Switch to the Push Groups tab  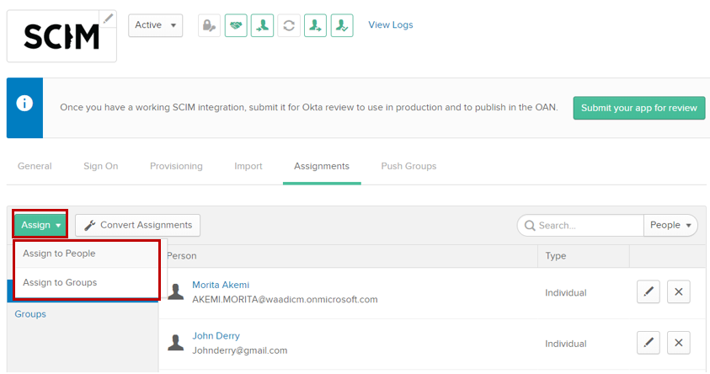[408, 166]
